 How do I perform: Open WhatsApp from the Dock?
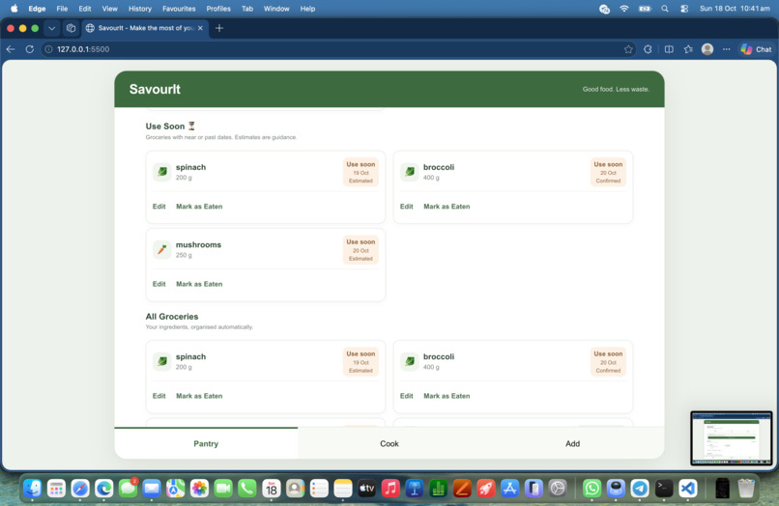coord(591,489)
